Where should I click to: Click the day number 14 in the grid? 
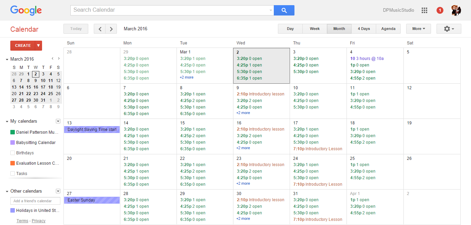pos(126,123)
